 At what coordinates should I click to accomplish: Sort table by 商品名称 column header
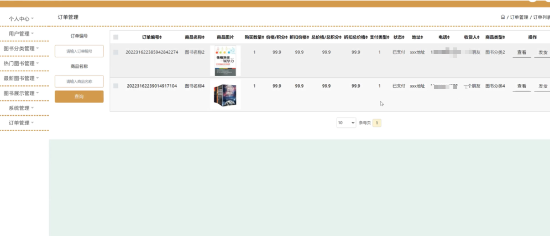coord(195,37)
